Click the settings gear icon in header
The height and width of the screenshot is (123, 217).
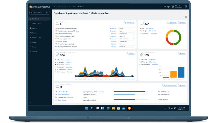(165, 7)
